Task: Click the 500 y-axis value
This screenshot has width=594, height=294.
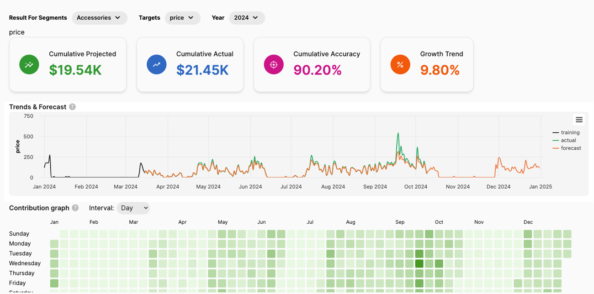Action: pos(28,136)
